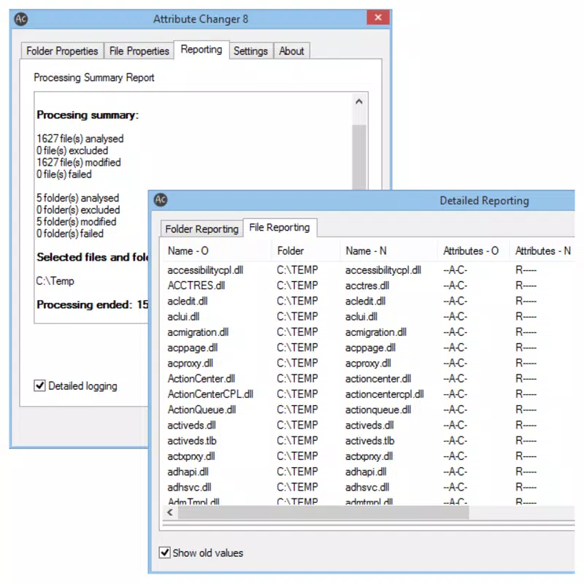The height and width of the screenshot is (584, 584).
Task: Click the C:\Temp selected folder path
Action: tap(55, 281)
